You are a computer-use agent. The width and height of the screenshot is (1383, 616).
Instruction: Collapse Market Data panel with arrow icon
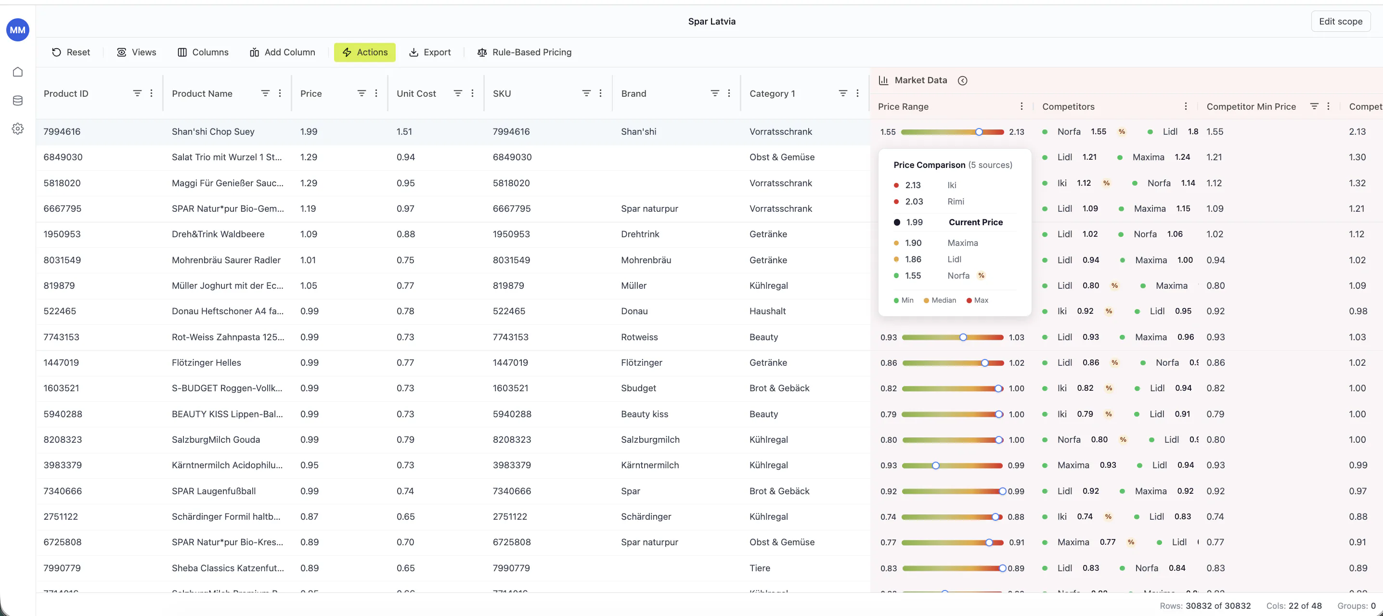(x=963, y=80)
